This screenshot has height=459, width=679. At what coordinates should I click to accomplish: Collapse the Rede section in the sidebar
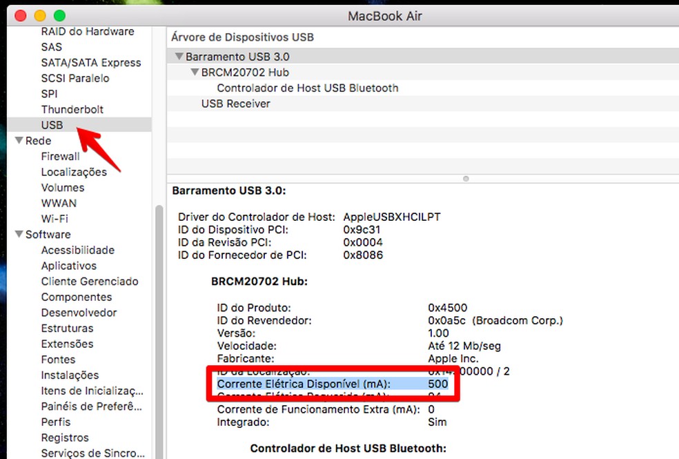(19, 140)
